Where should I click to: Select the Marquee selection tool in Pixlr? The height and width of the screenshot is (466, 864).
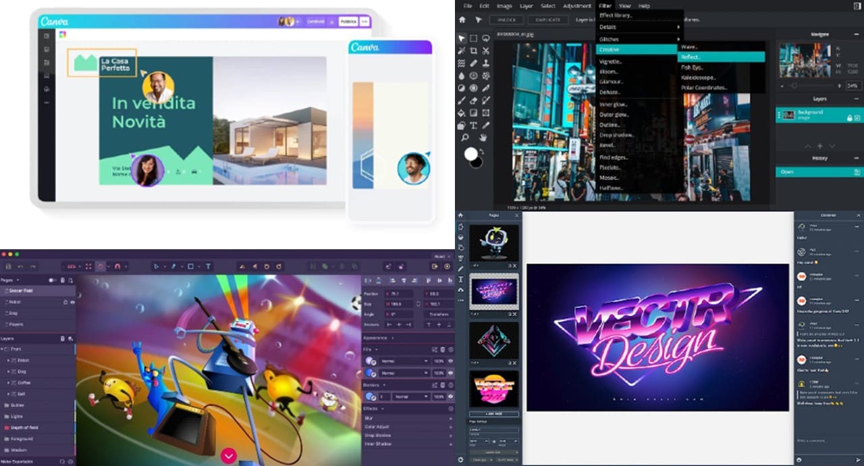point(473,38)
